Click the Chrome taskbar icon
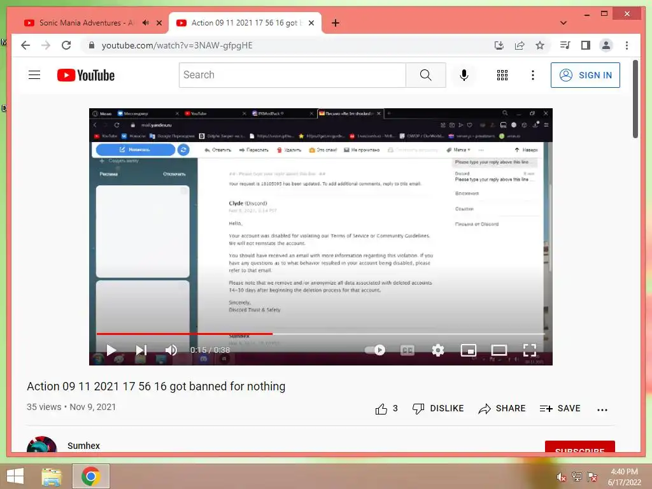The width and height of the screenshot is (652, 489). tap(90, 476)
